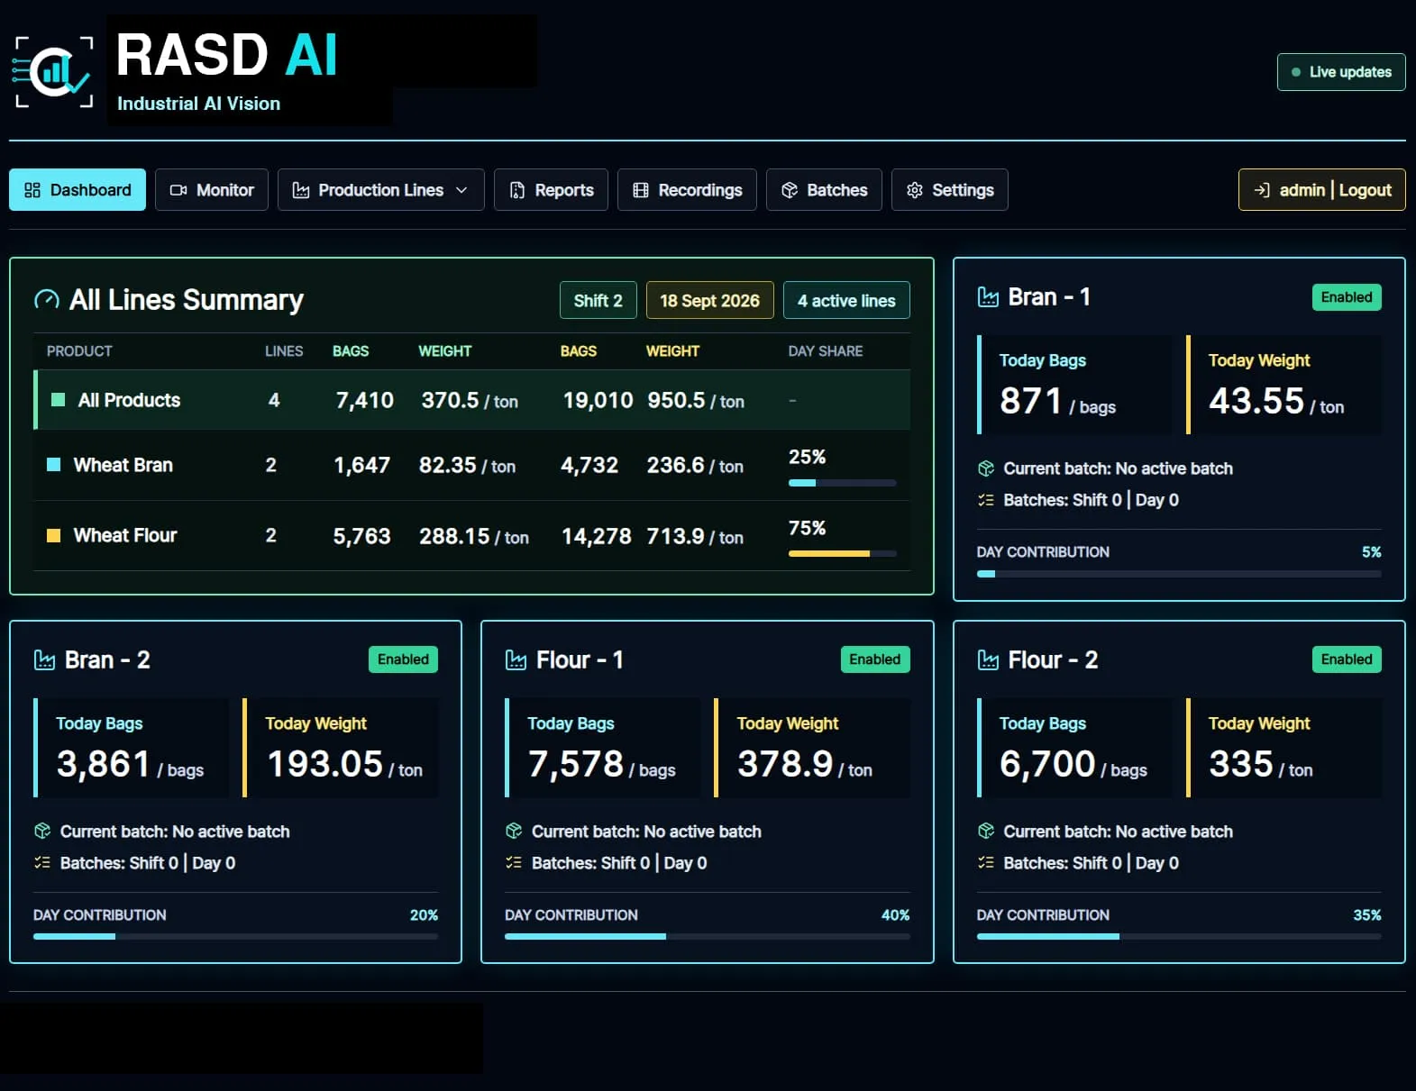This screenshot has width=1416, height=1091.
Task: Select the All Products summary row
Action: [x=472, y=400]
